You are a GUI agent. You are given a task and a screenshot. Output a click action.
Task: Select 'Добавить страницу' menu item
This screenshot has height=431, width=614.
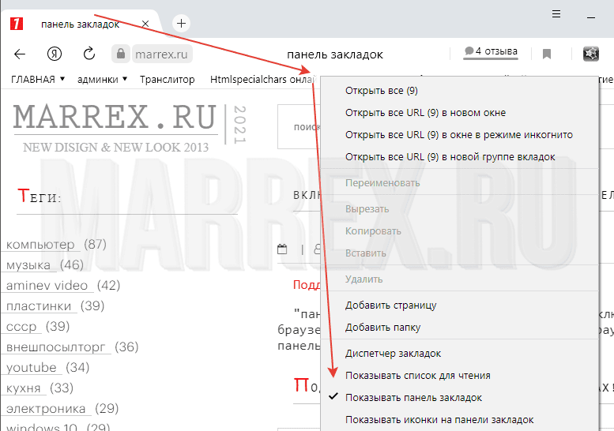click(x=460, y=305)
